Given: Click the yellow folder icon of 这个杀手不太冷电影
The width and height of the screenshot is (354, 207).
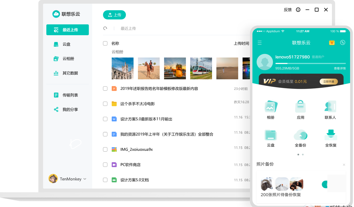Looking at the screenshot, I should [x=114, y=104].
